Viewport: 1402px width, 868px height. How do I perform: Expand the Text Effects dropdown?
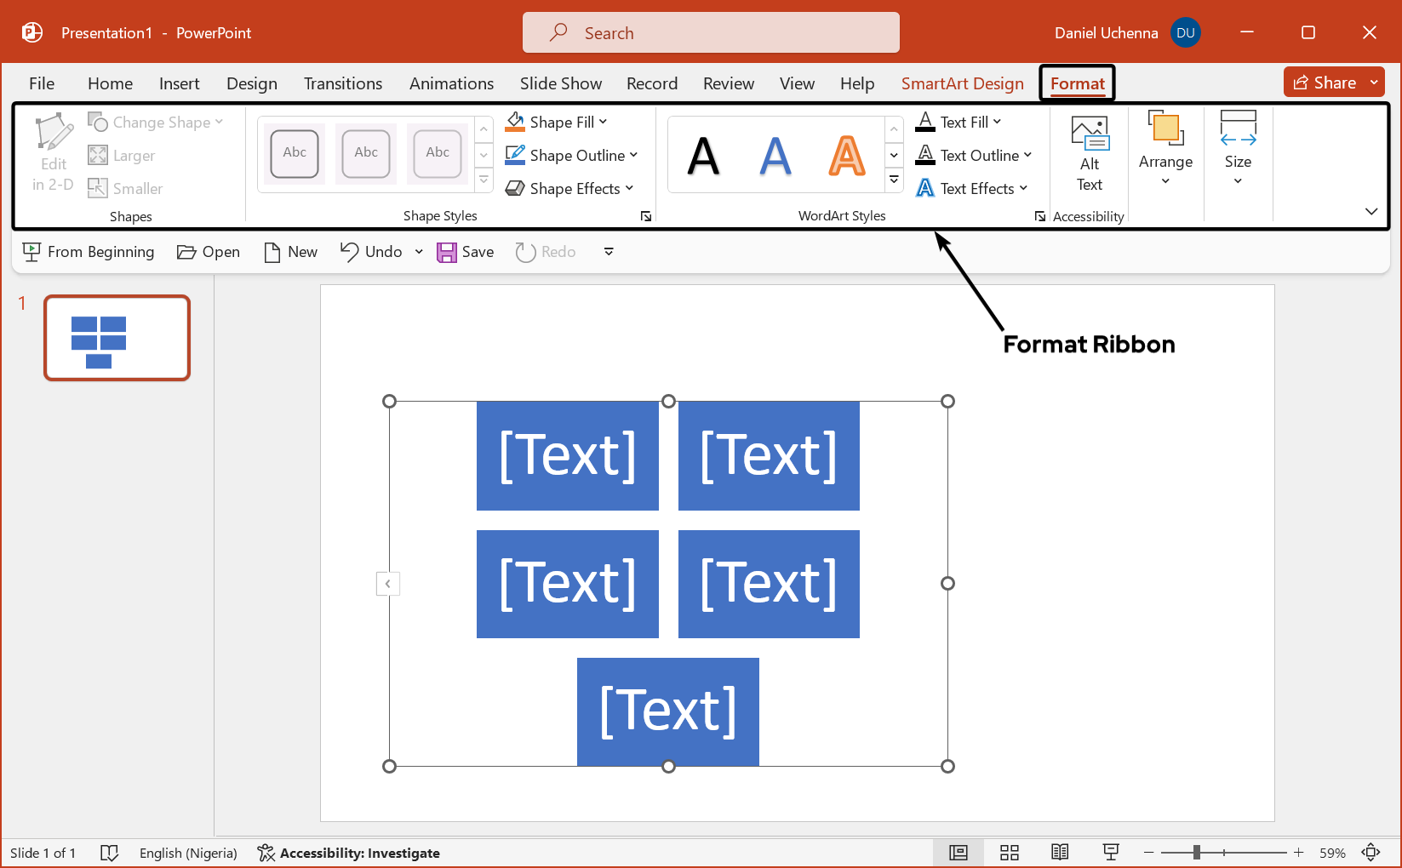point(972,188)
